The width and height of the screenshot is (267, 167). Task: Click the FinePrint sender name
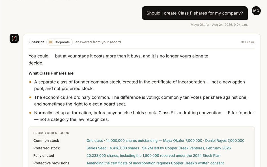click(x=36, y=42)
